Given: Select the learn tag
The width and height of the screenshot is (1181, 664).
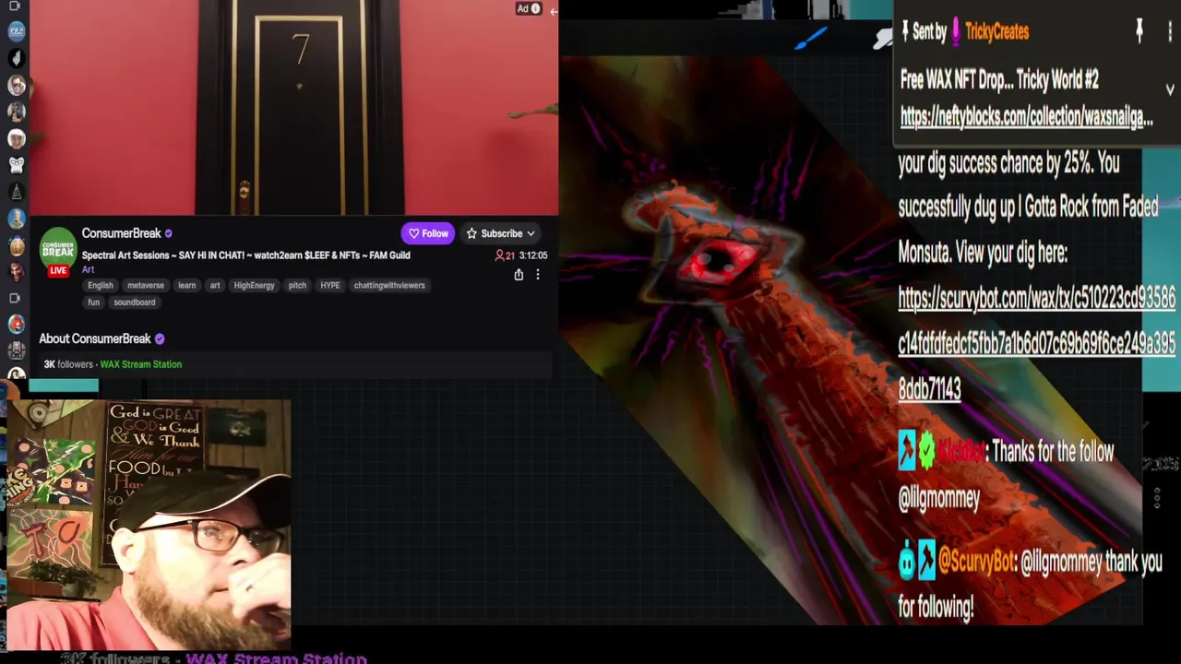Looking at the screenshot, I should (186, 285).
